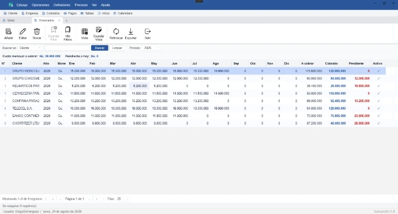This screenshot has width=398, height=214.
Task: Toggle Activo check for NEUMATICOS row
Action: coord(378,86)
